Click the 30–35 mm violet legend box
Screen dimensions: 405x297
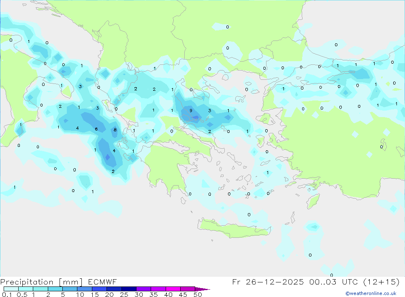click(144, 289)
